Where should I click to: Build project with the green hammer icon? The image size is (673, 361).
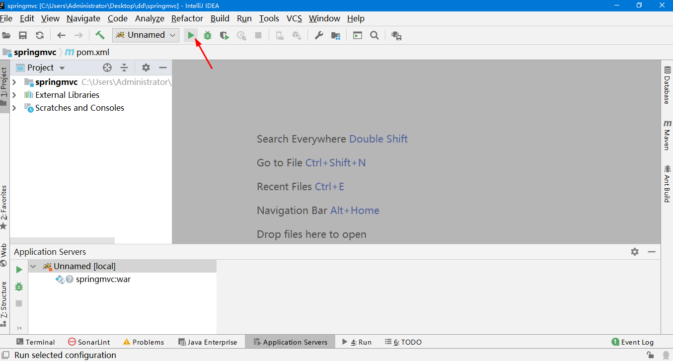[100, 35]
